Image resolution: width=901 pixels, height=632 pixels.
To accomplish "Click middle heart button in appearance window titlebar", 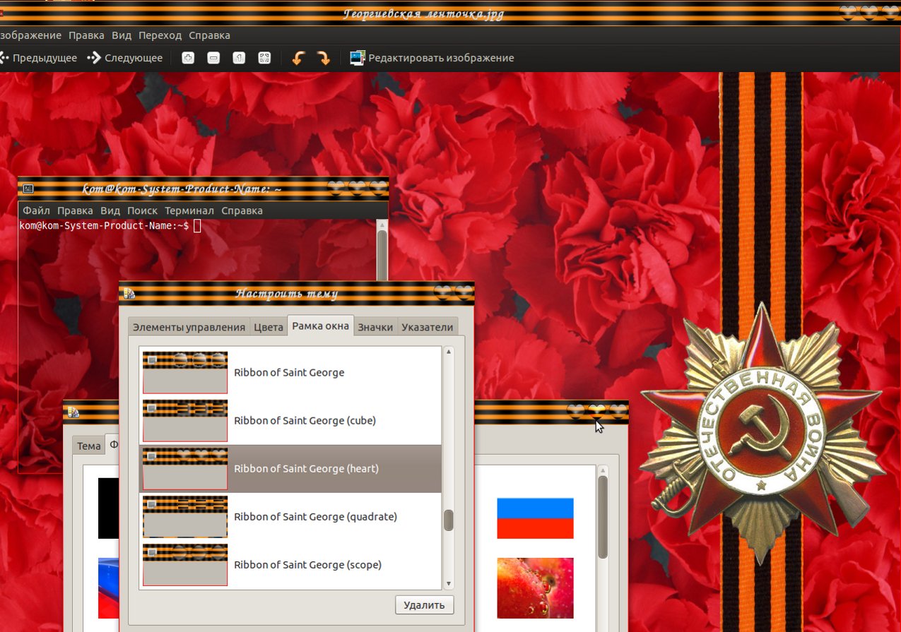I will pyautogui.click(x=597, y=410).
